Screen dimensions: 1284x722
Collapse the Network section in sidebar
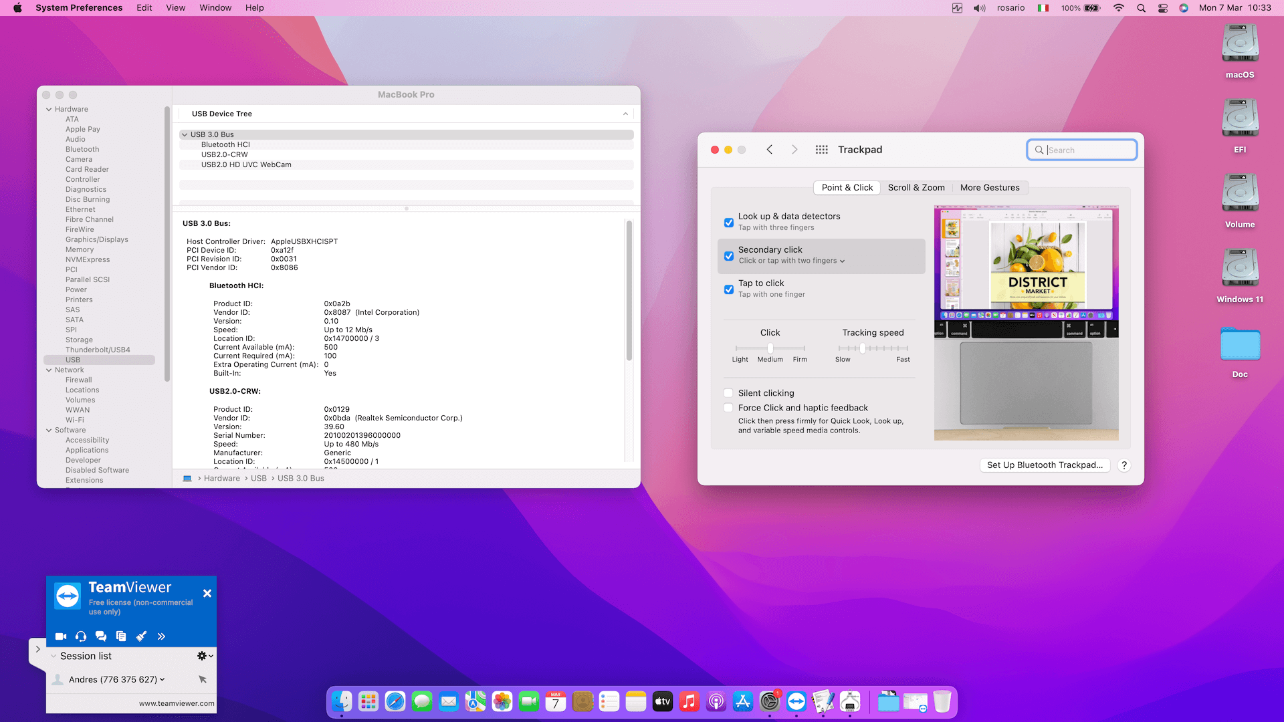[x=49, y=370]
